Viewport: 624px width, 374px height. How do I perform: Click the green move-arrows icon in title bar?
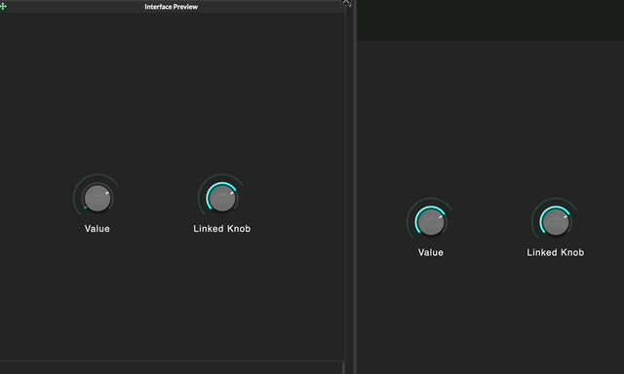tap(4, 7)
